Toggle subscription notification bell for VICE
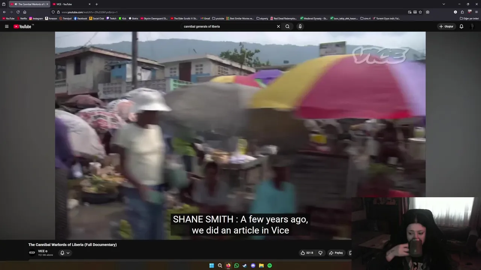The width and height of the screenshot is (481, 270). point(62,253)
